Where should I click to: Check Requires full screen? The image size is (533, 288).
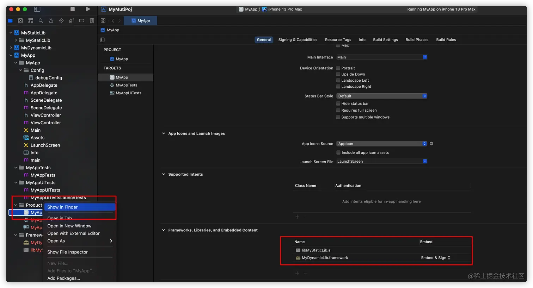point(338,110)
